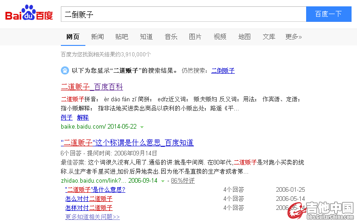Open result 二道贩子_百度百科
The width and height of the screenshot is (357, 224).
tap(92, 87)
